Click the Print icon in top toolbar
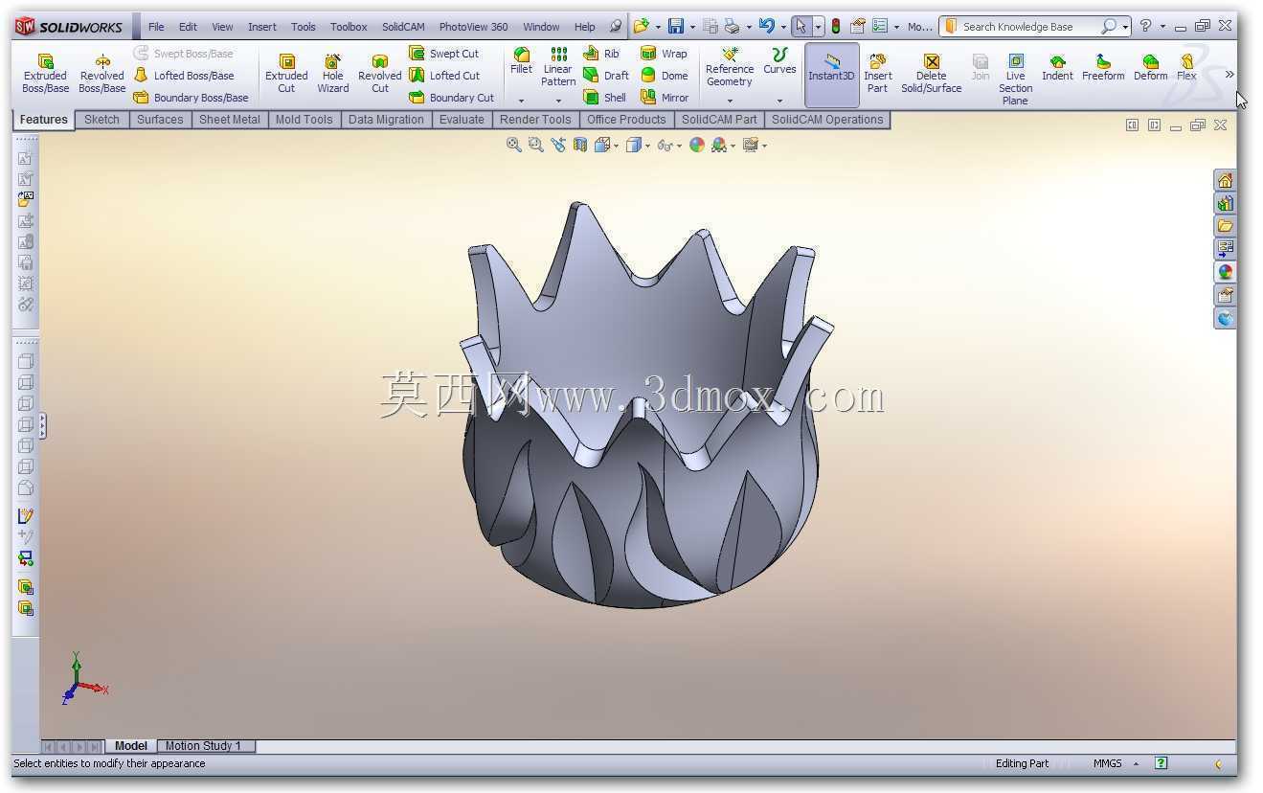The height and width of the screenshot is (793, 1263). tap(732, 26)
